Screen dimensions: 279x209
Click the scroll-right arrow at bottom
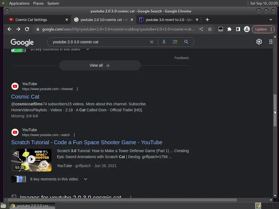coord(271,200)
